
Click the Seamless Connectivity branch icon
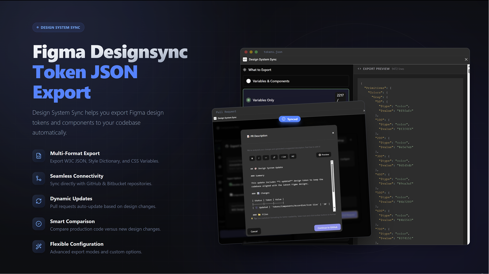[39, 178]
